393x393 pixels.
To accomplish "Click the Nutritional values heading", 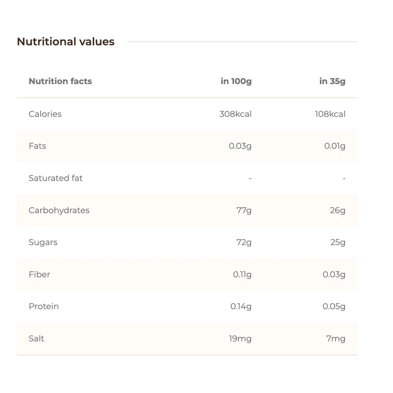I will coord(66,42).
